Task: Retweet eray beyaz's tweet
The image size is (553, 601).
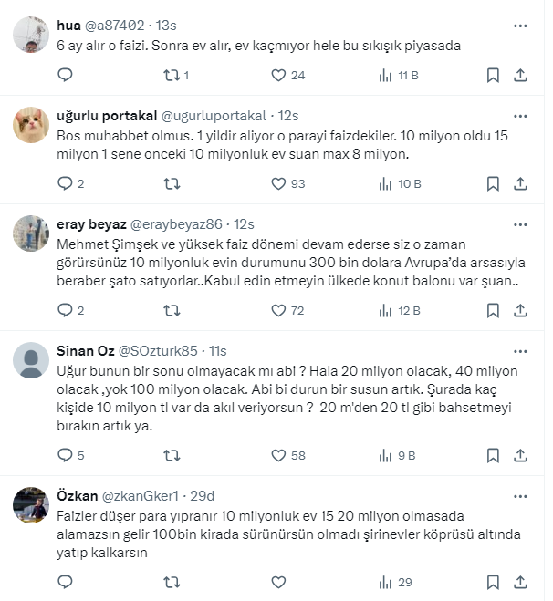Action: (x=171, y=310)
